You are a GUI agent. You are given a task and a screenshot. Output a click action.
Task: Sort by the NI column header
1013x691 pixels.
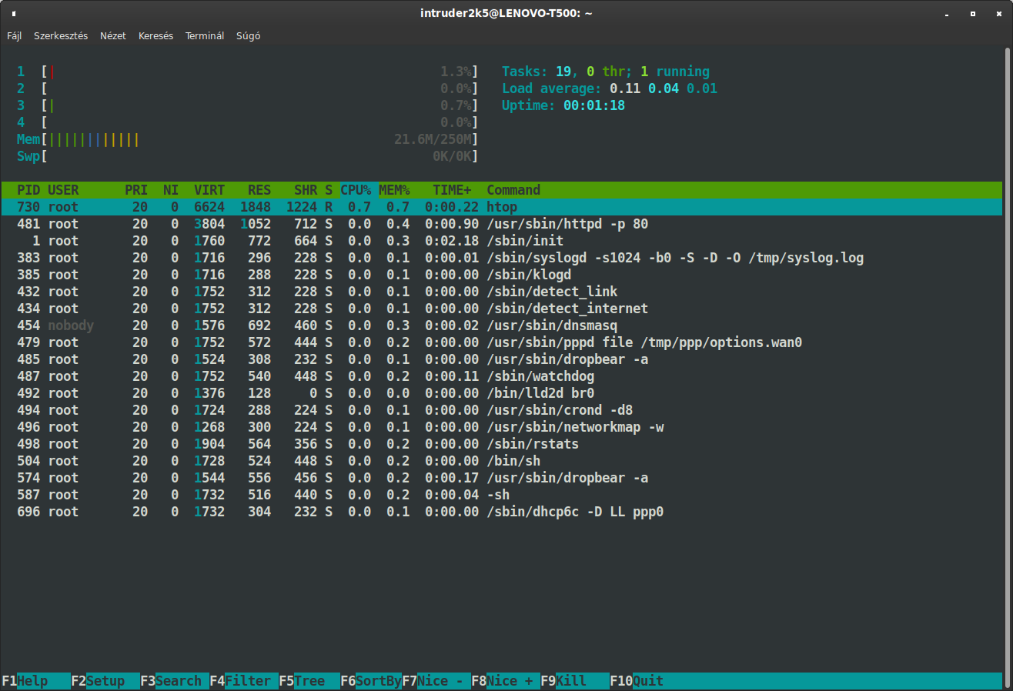[x=171, y=190]
